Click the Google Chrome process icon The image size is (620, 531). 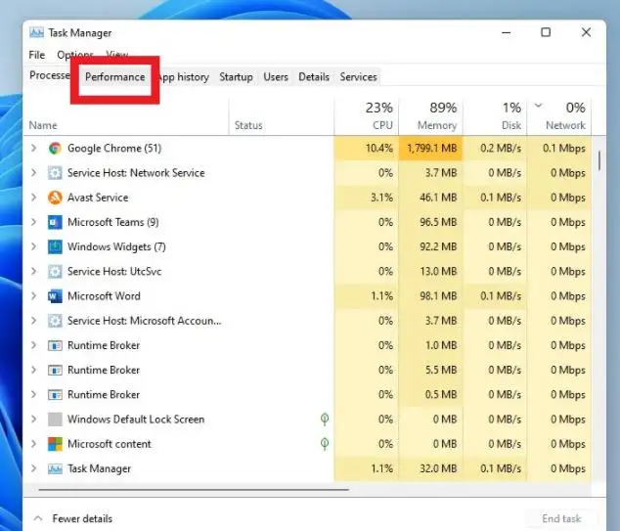55,149
